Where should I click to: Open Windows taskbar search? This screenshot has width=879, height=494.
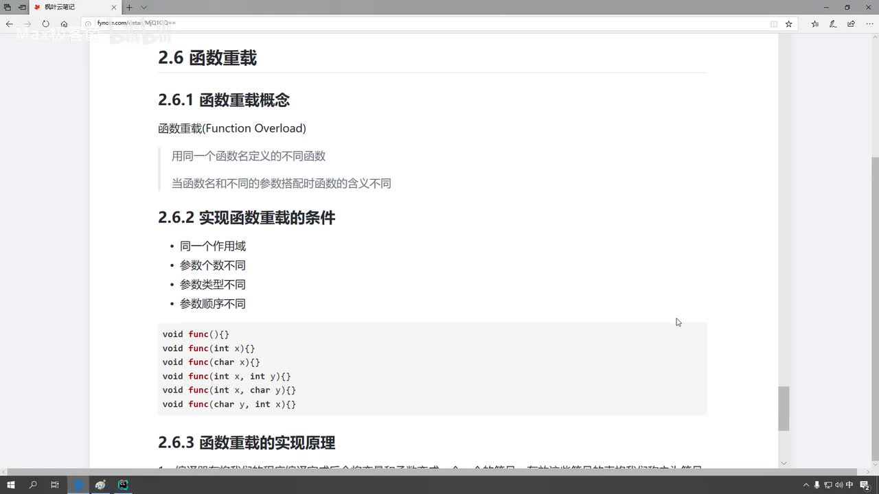pos(33,484)
